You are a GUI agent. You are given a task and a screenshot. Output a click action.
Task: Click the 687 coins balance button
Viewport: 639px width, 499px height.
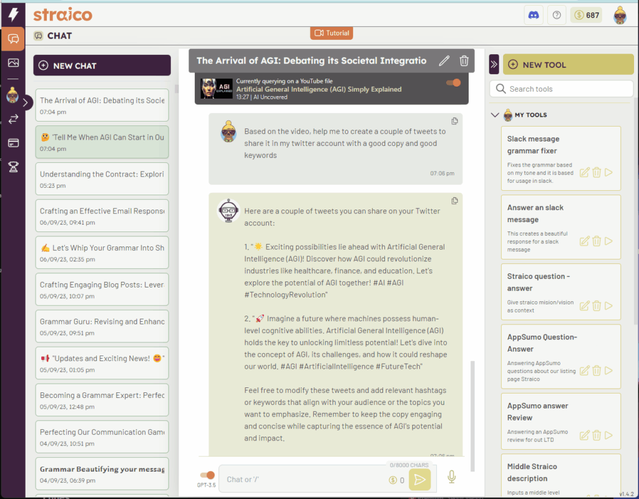click(x=587, y=15)
